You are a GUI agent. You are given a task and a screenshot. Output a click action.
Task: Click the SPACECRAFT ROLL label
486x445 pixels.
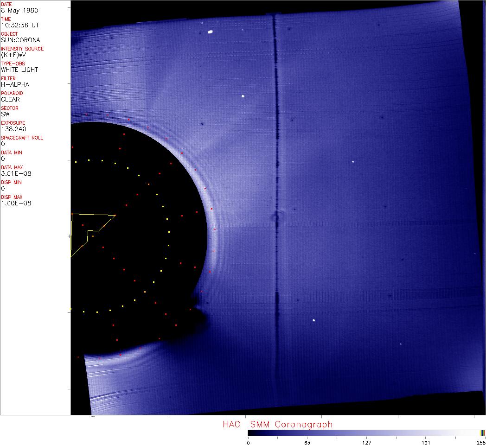pos(22,138)
